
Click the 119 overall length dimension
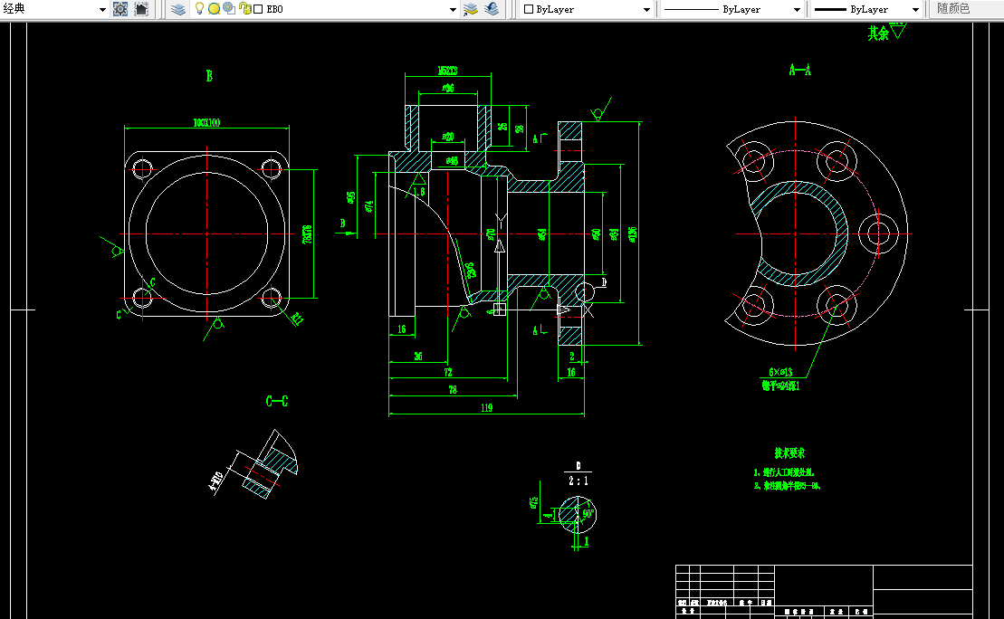[x=487, y=408]
